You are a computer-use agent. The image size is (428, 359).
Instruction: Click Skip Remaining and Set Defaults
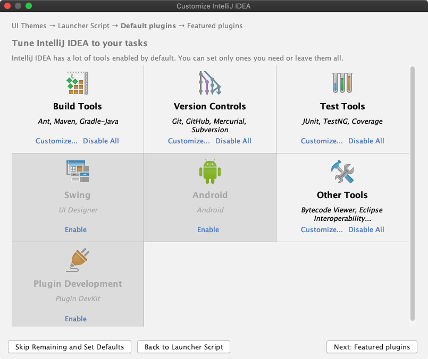coord(70,347)
